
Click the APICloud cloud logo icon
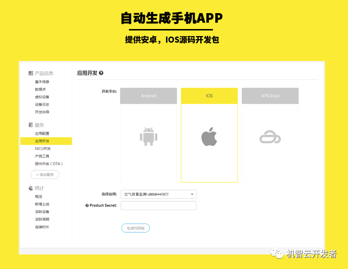pyautogui.click(x=270, y=137)
